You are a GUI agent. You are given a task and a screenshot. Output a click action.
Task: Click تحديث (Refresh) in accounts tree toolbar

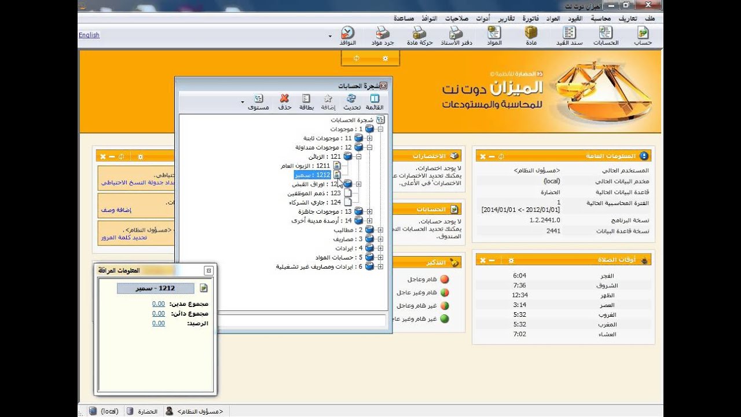coord(352,102)
